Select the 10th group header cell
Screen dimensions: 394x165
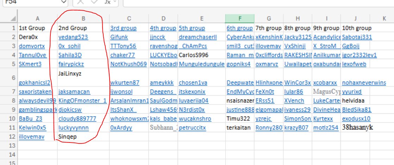tap(355, 28)
